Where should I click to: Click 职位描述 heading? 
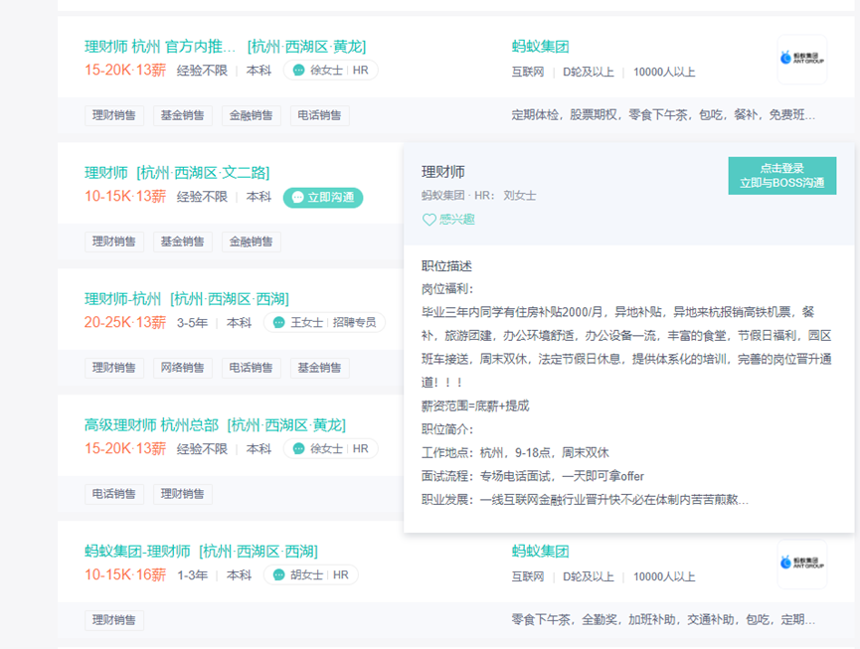[x=446, y=266]
